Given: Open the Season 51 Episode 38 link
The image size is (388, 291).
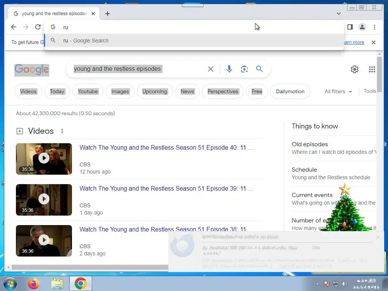Looking at the screenshot, I should coord(163,229).
